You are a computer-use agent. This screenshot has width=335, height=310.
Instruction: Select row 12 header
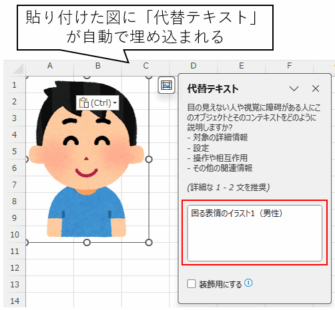[14, 268]
